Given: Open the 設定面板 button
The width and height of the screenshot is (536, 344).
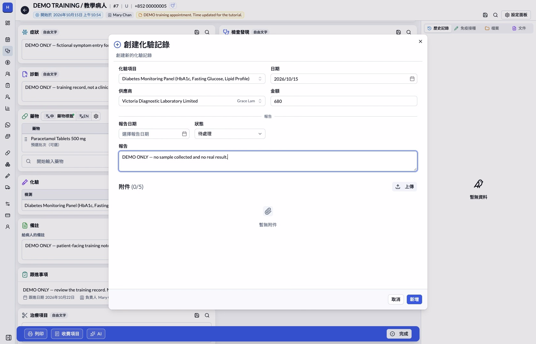Looking at the screenshot, I should pyautogui.click(x=516, y=15).
